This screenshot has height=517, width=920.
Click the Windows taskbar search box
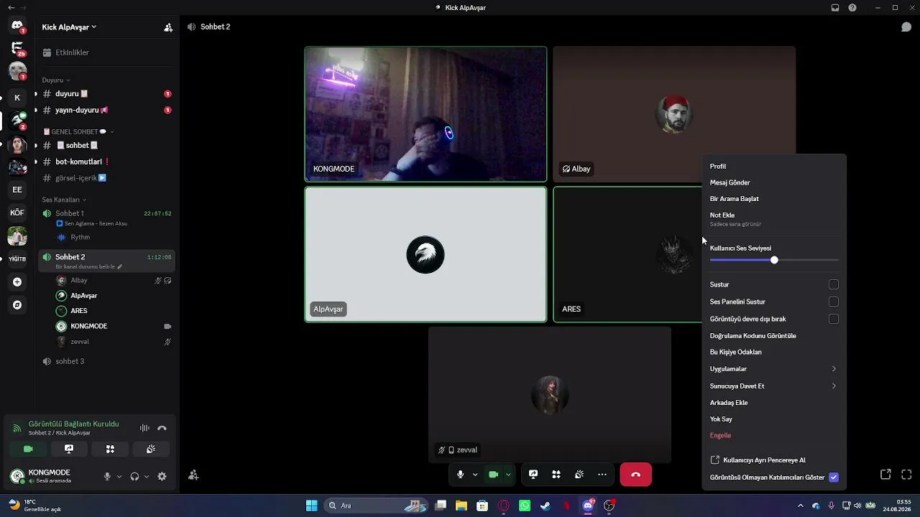tap(374, 506)
